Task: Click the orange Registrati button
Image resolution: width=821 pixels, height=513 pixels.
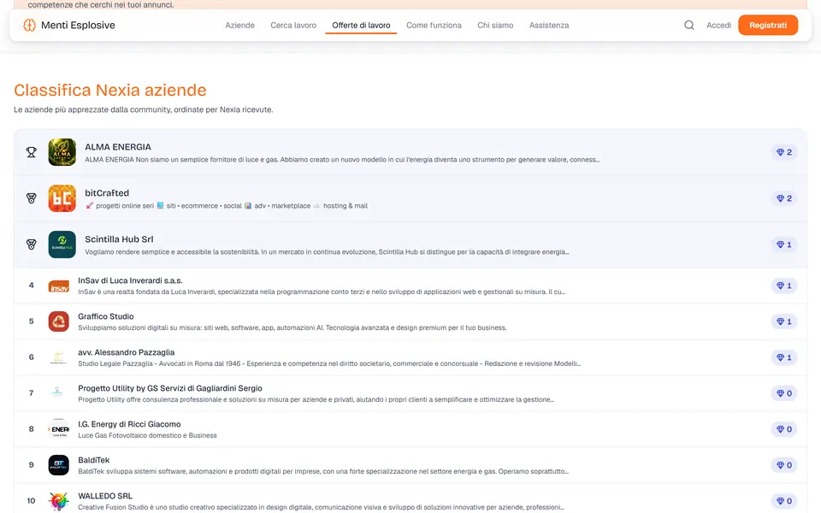Action: (768, 25)
